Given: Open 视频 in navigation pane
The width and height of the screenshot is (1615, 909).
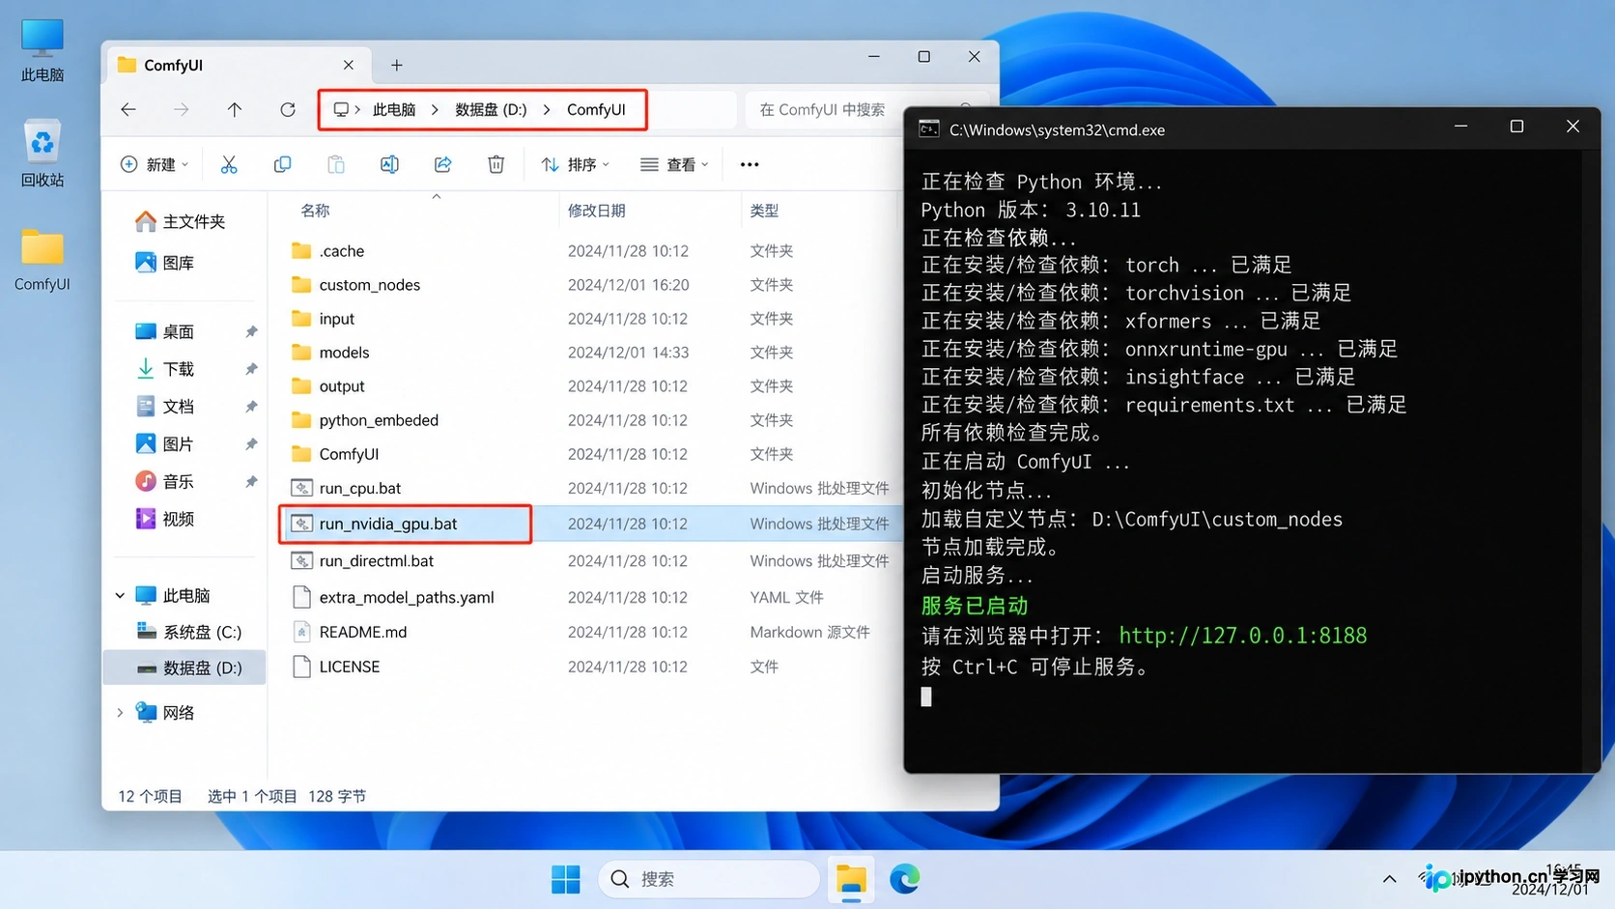Looking at the screenshot, I should [x=164, y=520].
